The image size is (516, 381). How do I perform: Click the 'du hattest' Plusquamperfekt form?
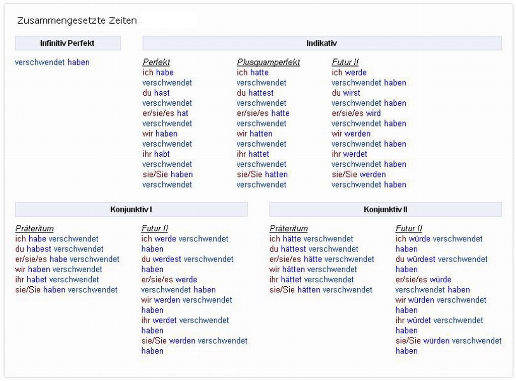click(255, 93)
